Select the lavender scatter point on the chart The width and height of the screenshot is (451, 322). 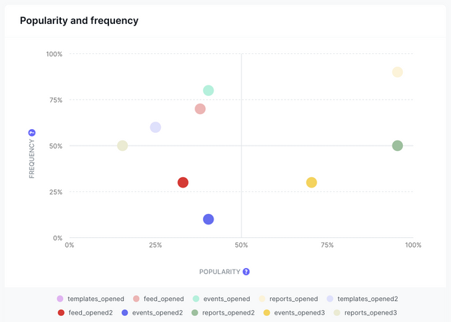pyautogui.click(x=156, y=128)
